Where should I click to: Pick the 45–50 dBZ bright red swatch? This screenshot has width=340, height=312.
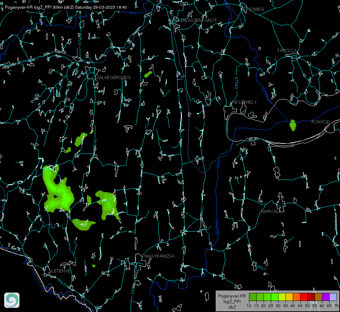(304, 297)
